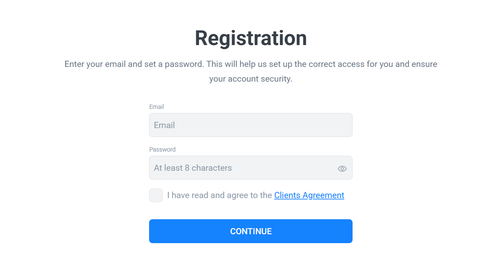Click the small Email label above the field
The image size is (502, 265).
(157, 107)
